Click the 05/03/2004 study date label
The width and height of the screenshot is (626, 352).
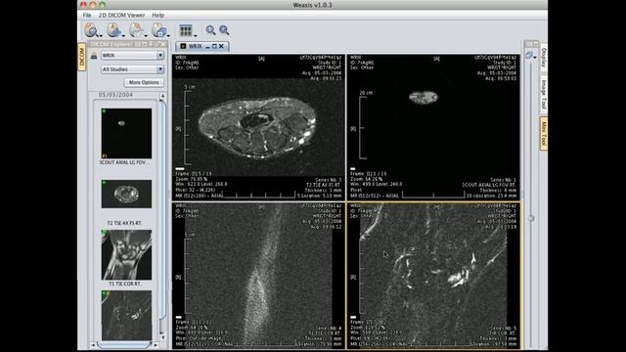click(115, 95)
